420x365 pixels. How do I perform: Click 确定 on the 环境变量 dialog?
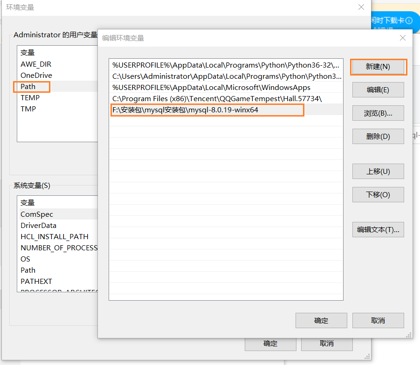coord(270,344)
